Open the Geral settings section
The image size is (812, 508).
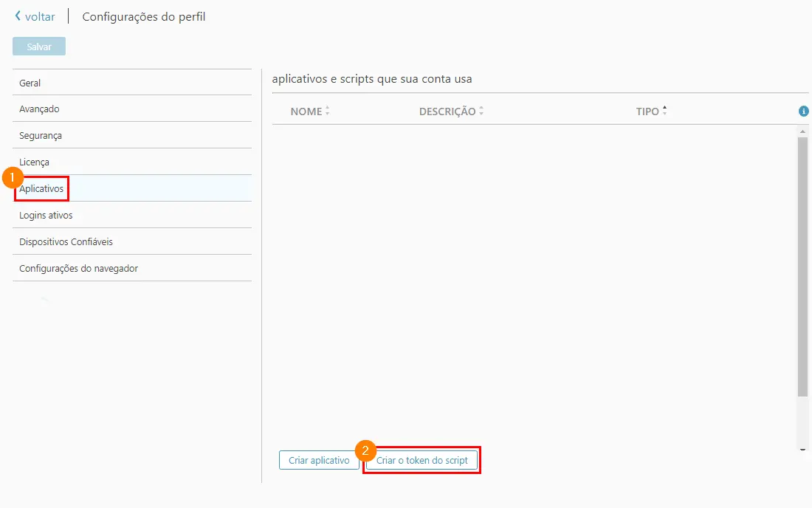pyautogui.click(x=132, y=83)
